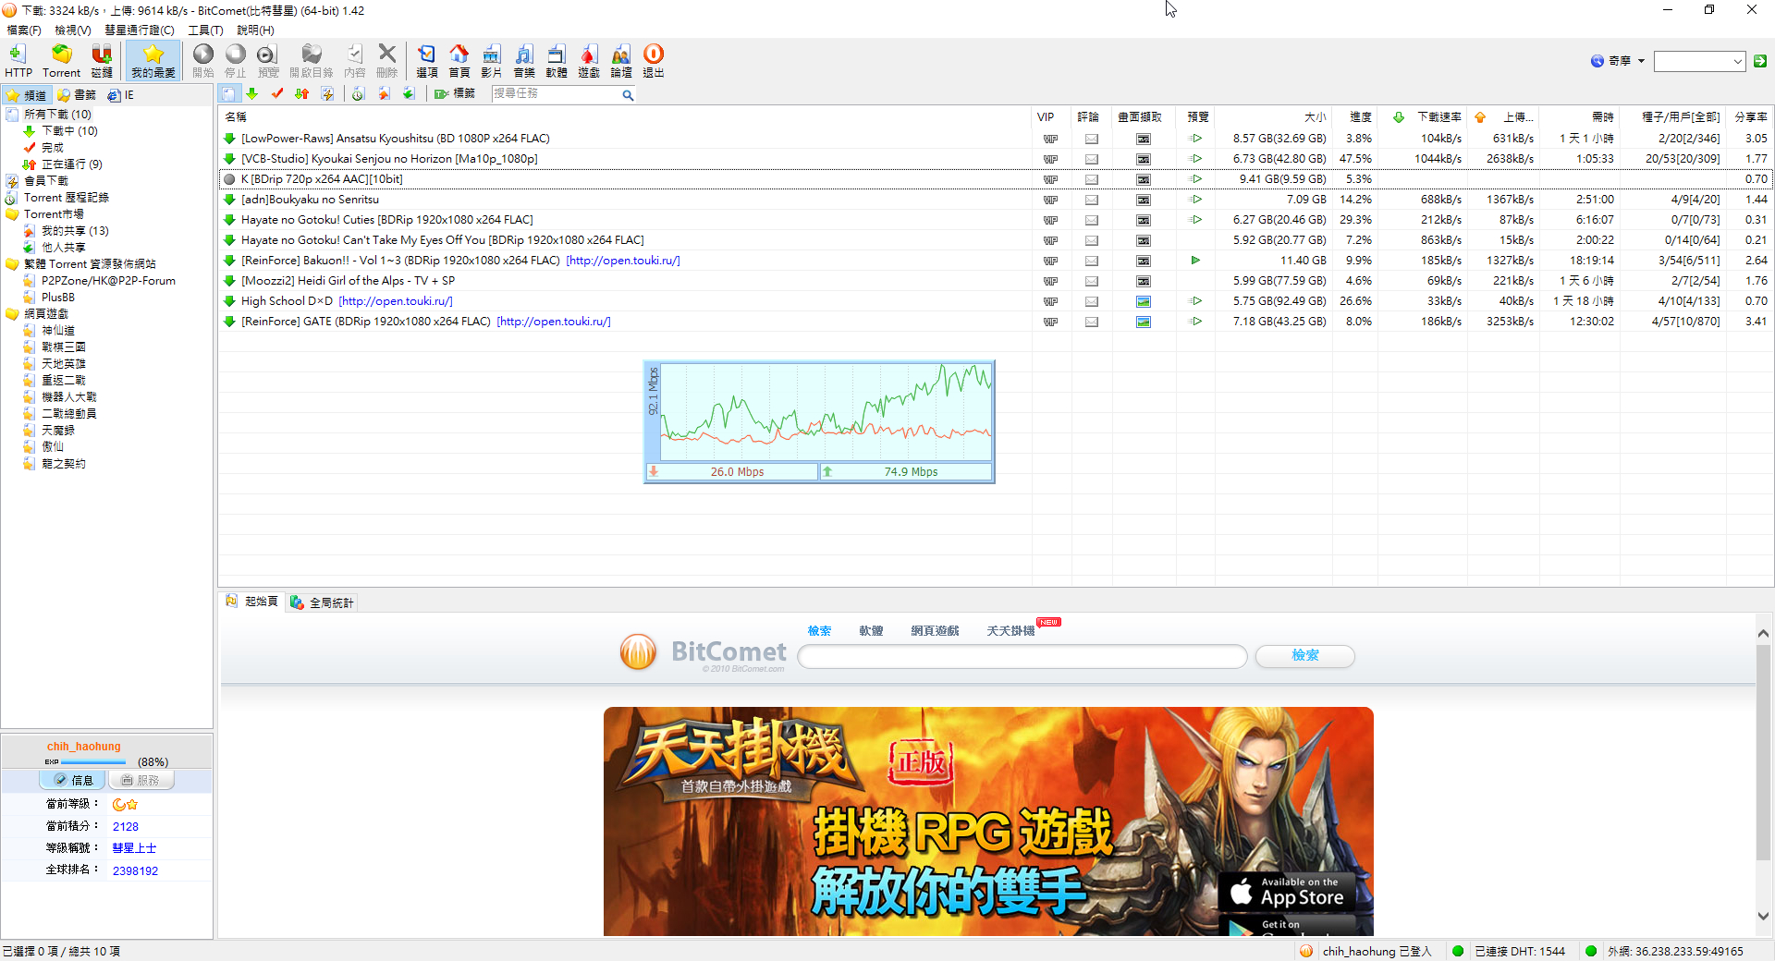Open the open.touki.ru link in Bakuon!! row
The image size is (1775, 961).
pos(623,261)
